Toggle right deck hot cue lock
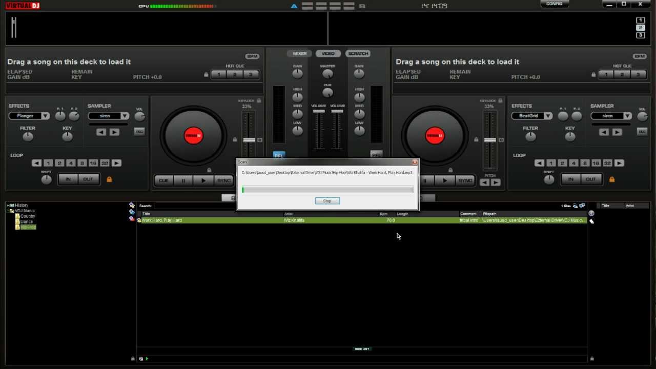The width and height of the screenshot is (656, 369). (593, 75)
